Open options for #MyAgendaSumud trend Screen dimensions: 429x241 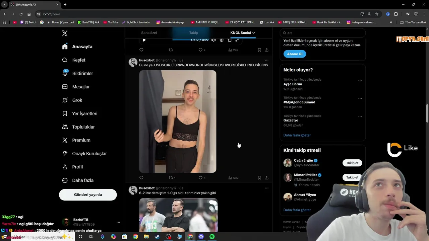click(360, 98)
